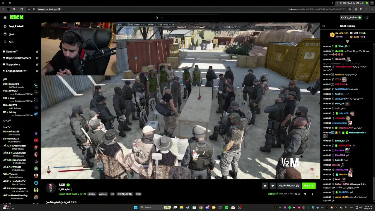375x211 pixels.
Task: Open recommended channel fatouh_14
Action: pyautogui.click(x=21, y=140)
